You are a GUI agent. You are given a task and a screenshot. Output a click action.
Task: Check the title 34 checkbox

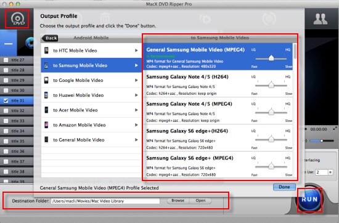pyautogui.click(x=6, y=131)
